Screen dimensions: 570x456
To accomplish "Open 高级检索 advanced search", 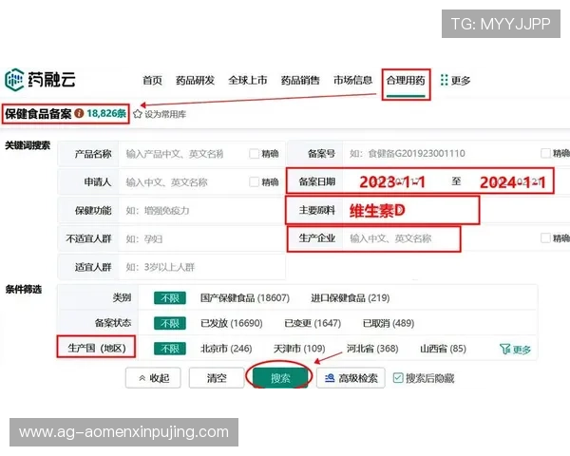I will (351, 378).
